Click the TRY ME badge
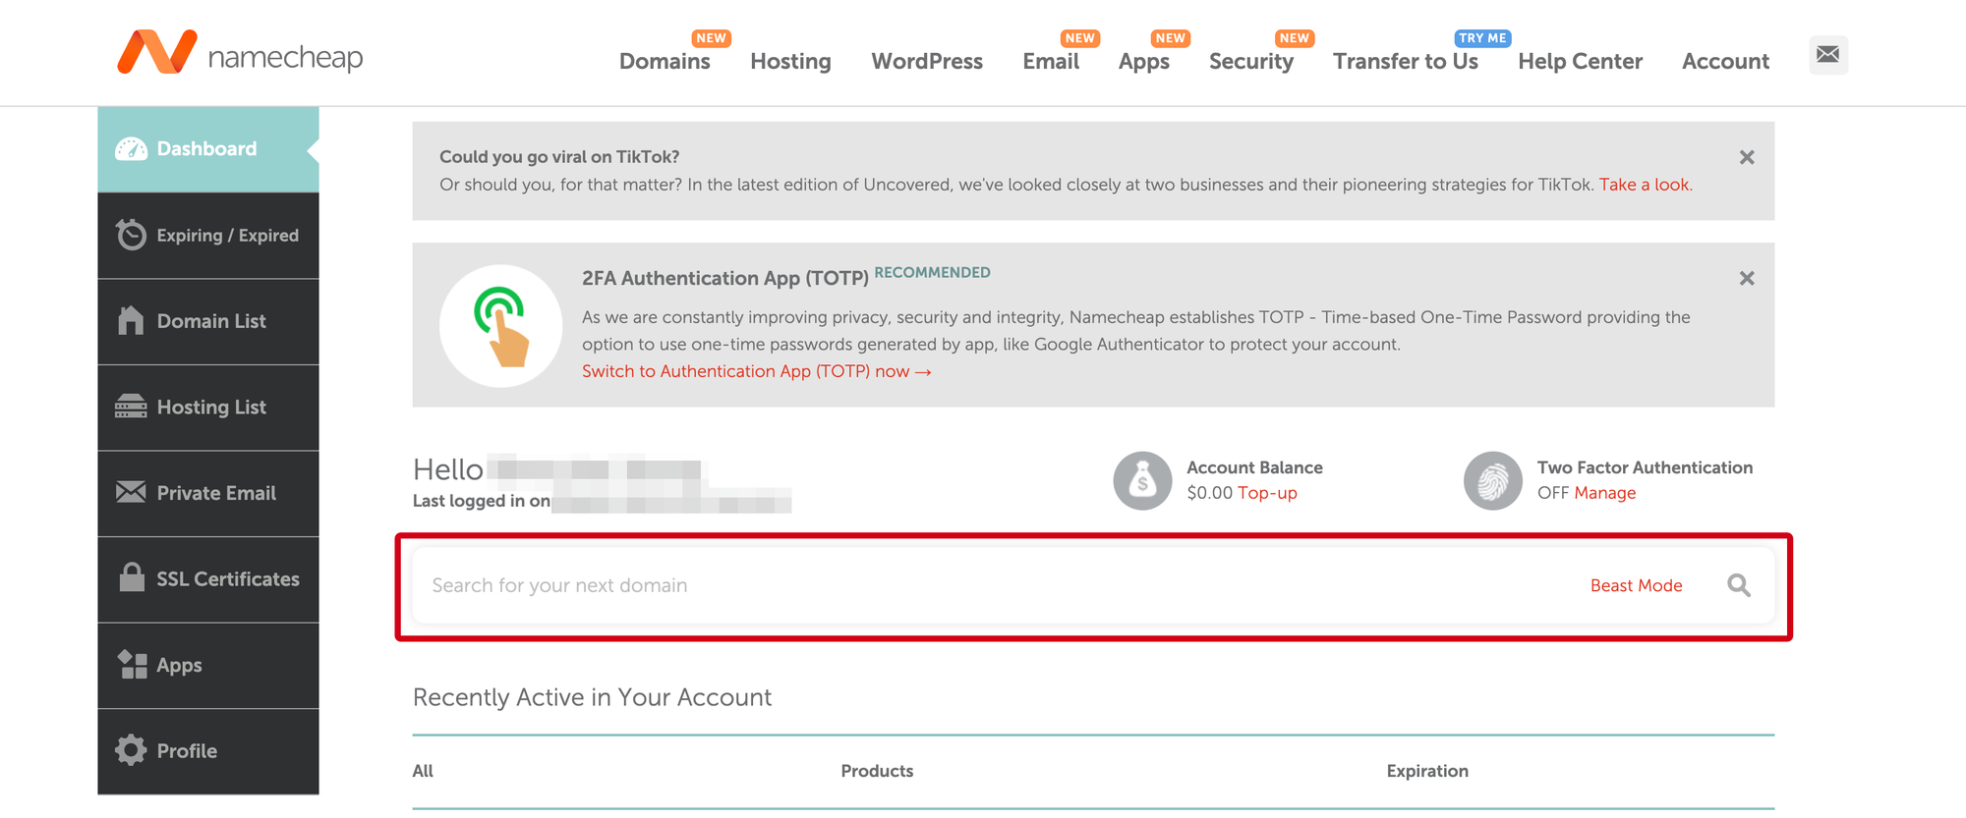This screenshot has width=1966, height=818. coord(1482,37)
